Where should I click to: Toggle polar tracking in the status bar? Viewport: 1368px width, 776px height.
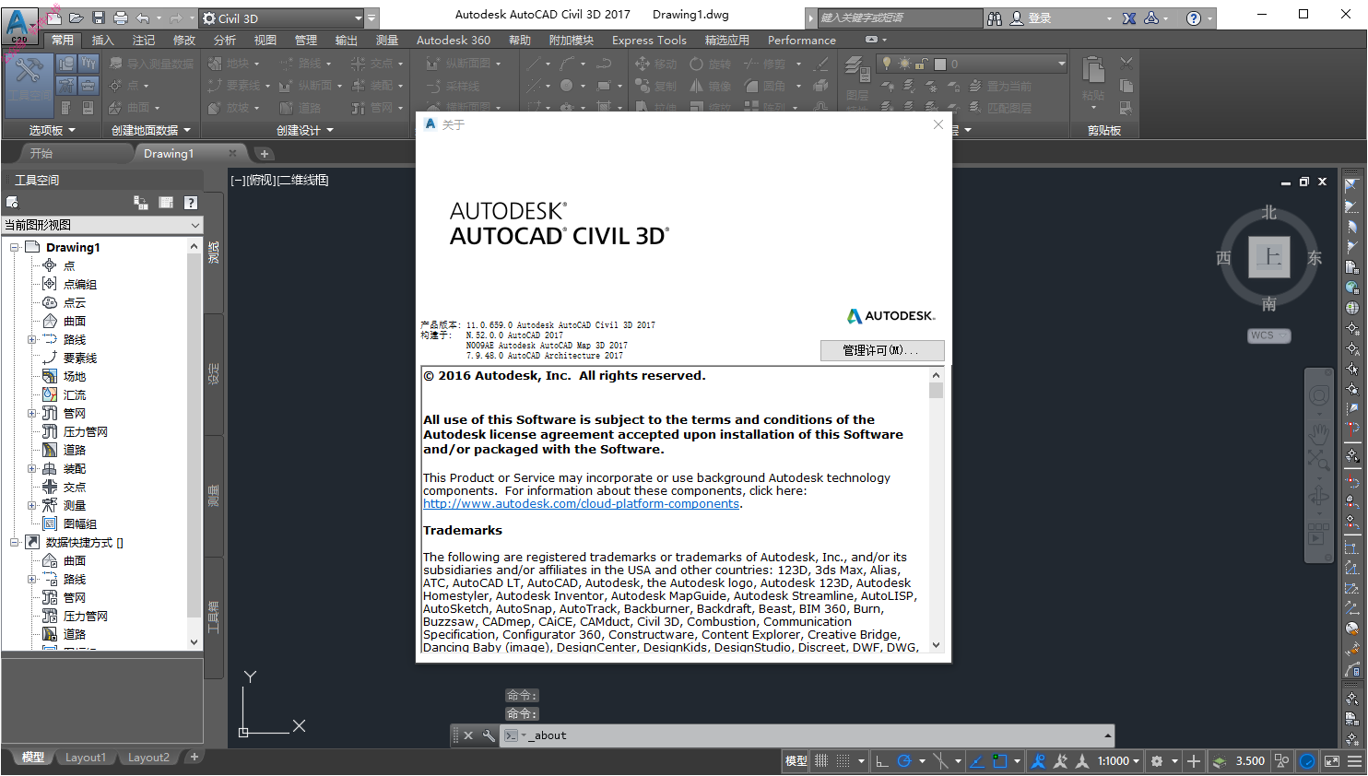[x=904, y=761]
